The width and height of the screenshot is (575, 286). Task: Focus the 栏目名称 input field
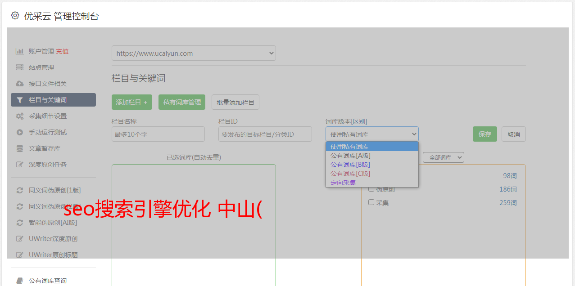pyautogui.click(x=158, y=134)
